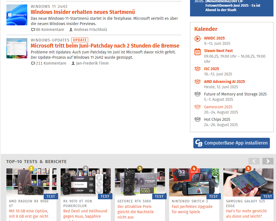Open headline 'Windows Insider erhalten neues Startmenü'

point(83,12)
